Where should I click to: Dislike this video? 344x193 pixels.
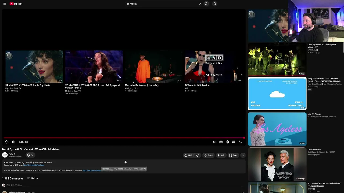197,155
